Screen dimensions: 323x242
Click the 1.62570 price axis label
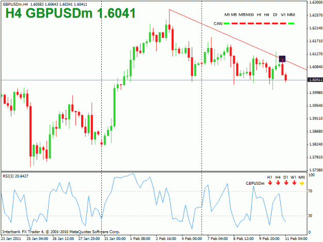[316, 15]
